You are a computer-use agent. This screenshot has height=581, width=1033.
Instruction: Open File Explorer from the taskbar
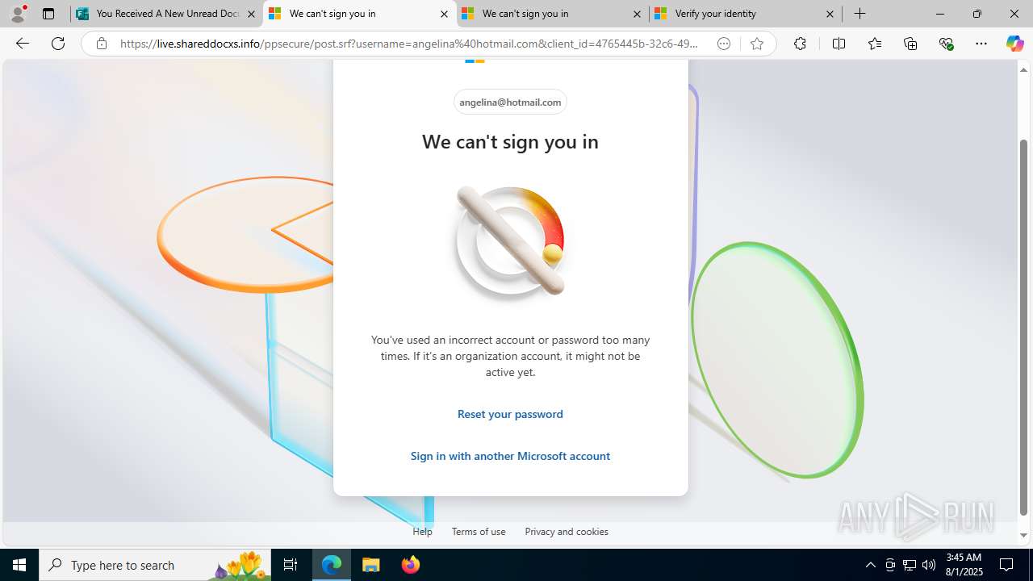(x=371, y=565)
